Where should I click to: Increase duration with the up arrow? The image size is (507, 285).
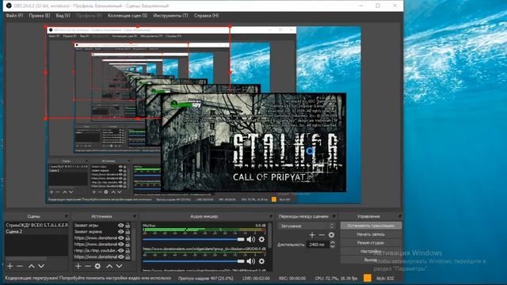(333, 243)
